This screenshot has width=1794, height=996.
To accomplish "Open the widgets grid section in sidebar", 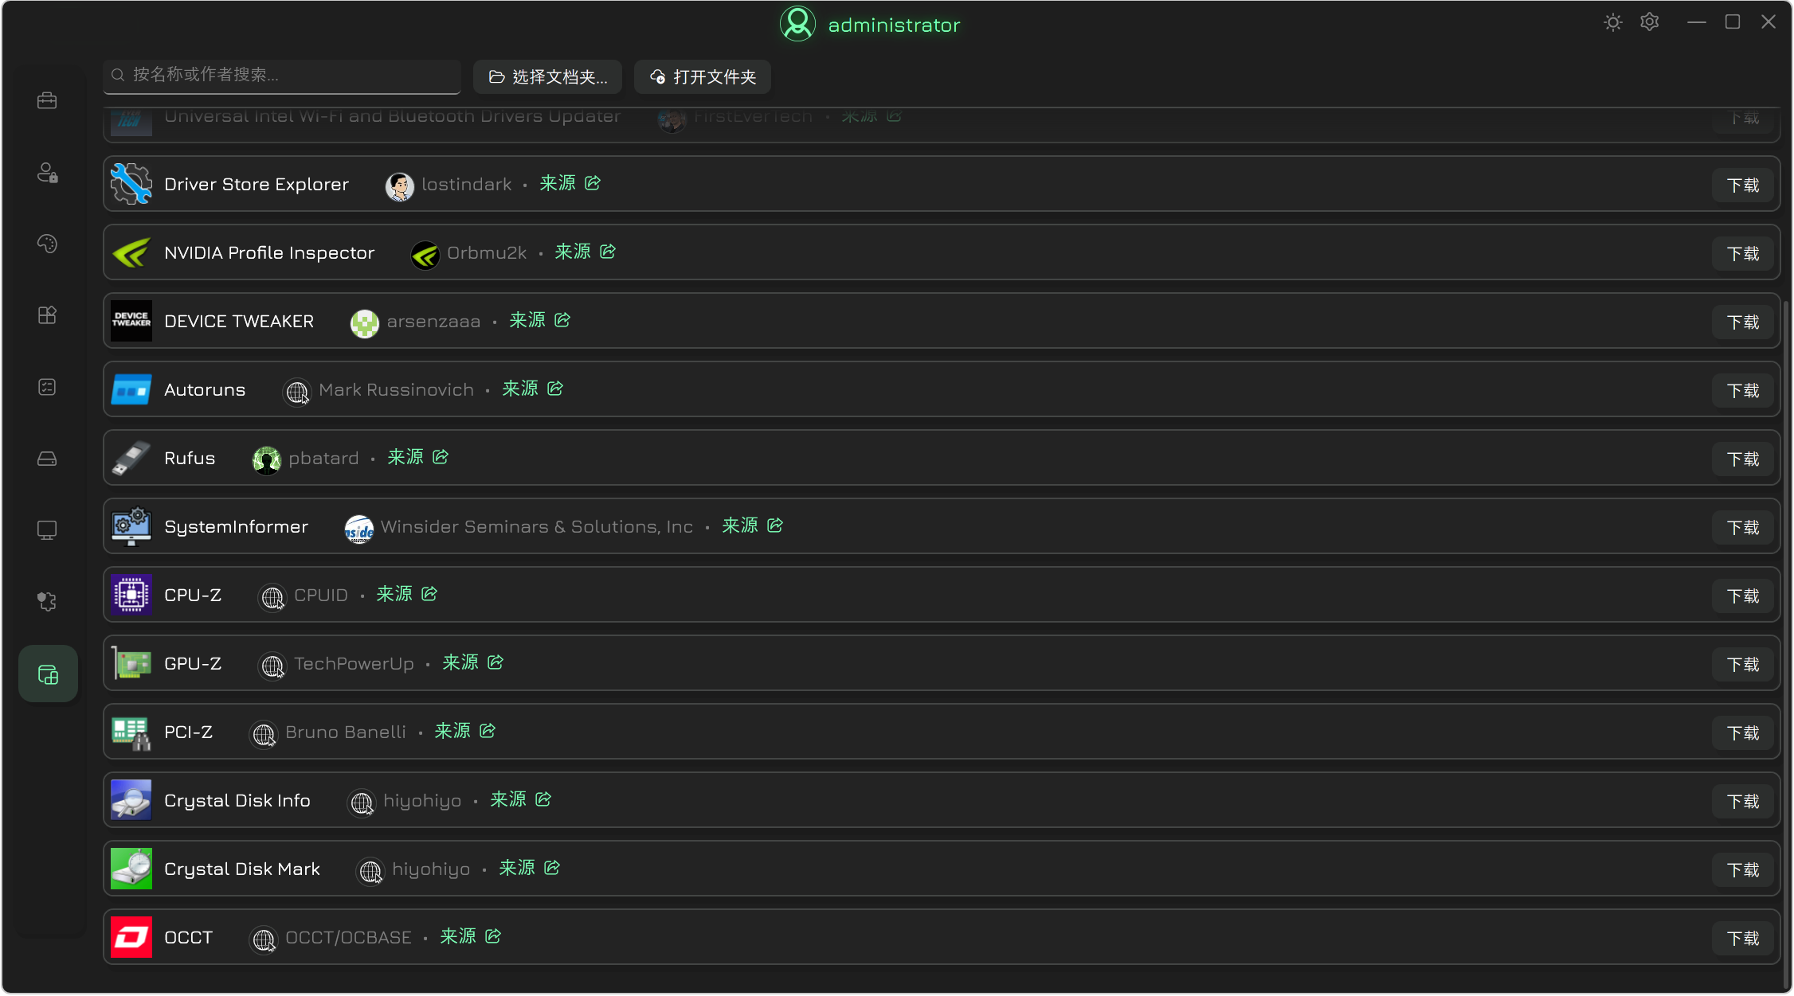I will point(47,315).
